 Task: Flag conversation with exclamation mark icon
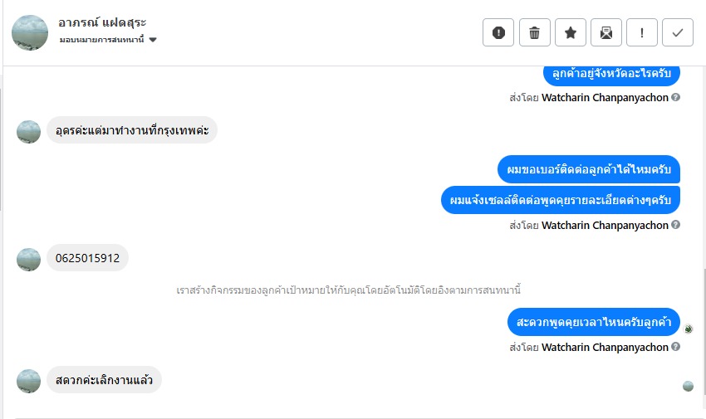[642, 32]
